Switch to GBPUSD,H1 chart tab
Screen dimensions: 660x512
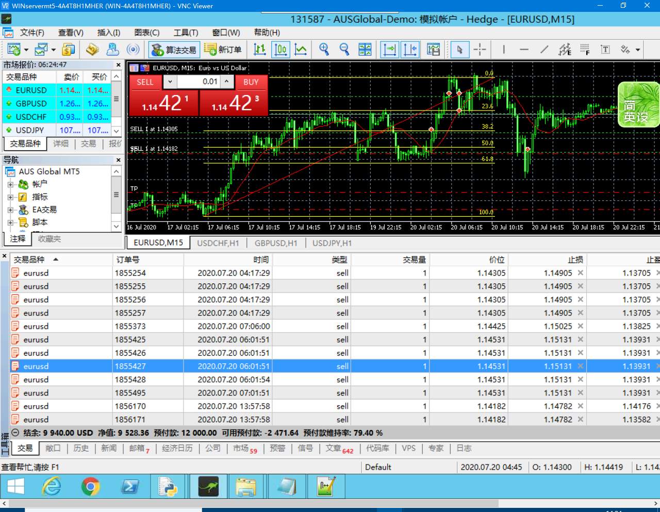point(276,243)
